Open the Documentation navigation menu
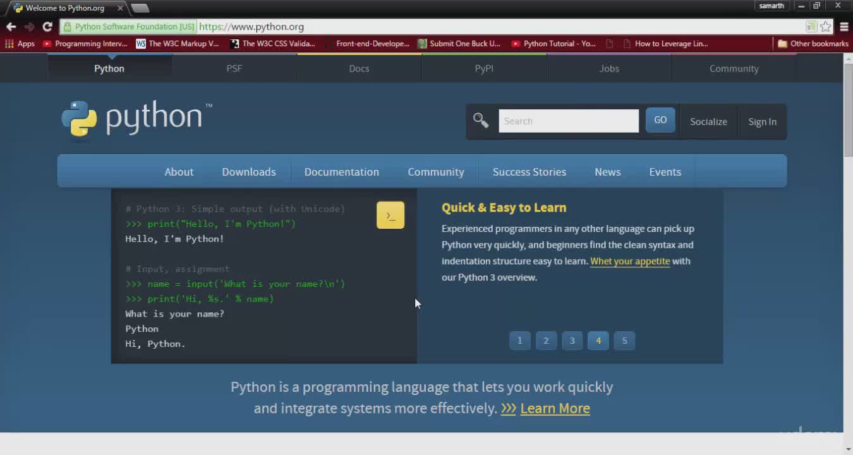The height and width of the screenshot is (455, 853). 342,172
